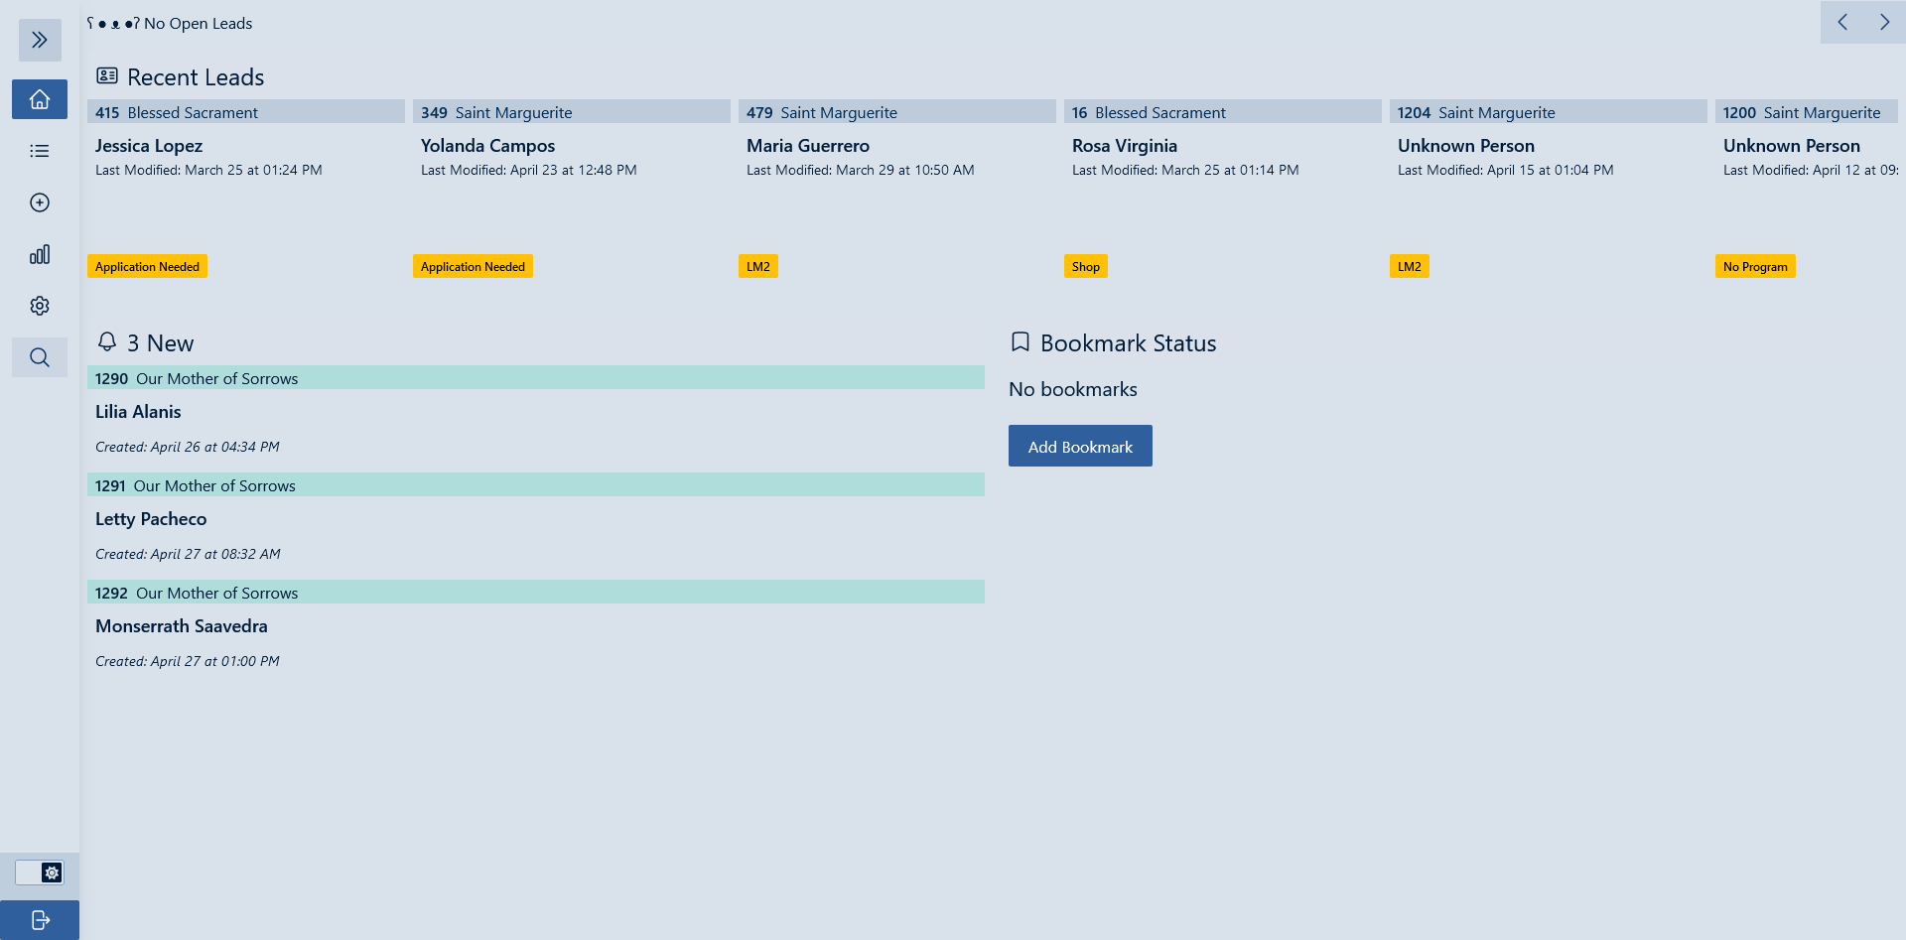Open new lead Monserrath Saavedra
The image size is (1906, 940).
(182, 626)
